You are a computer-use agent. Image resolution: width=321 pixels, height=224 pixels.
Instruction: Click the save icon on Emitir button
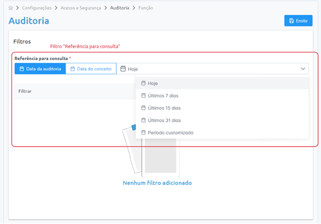[x=292, y=21]
